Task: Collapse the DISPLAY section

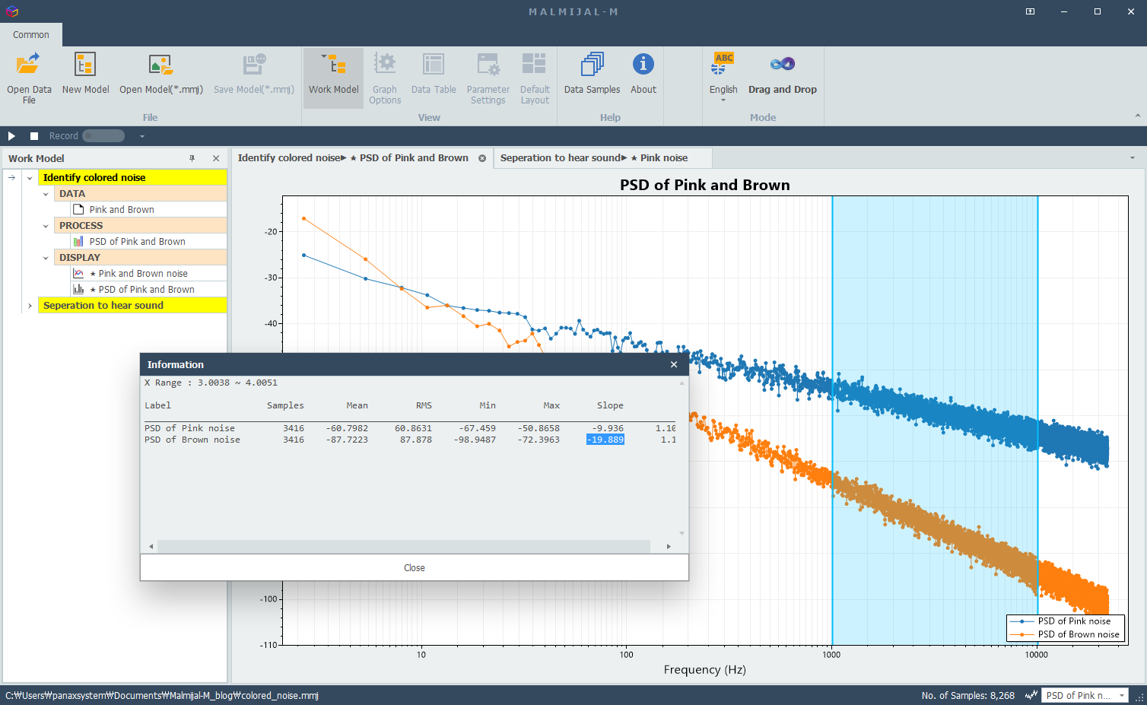Action: click(46, 258)
